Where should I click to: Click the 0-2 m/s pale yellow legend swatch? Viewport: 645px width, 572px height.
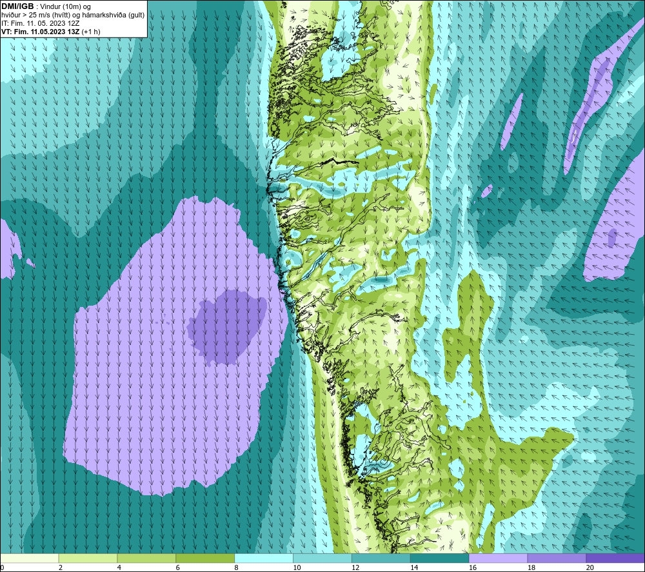click(x=29, y=558)
